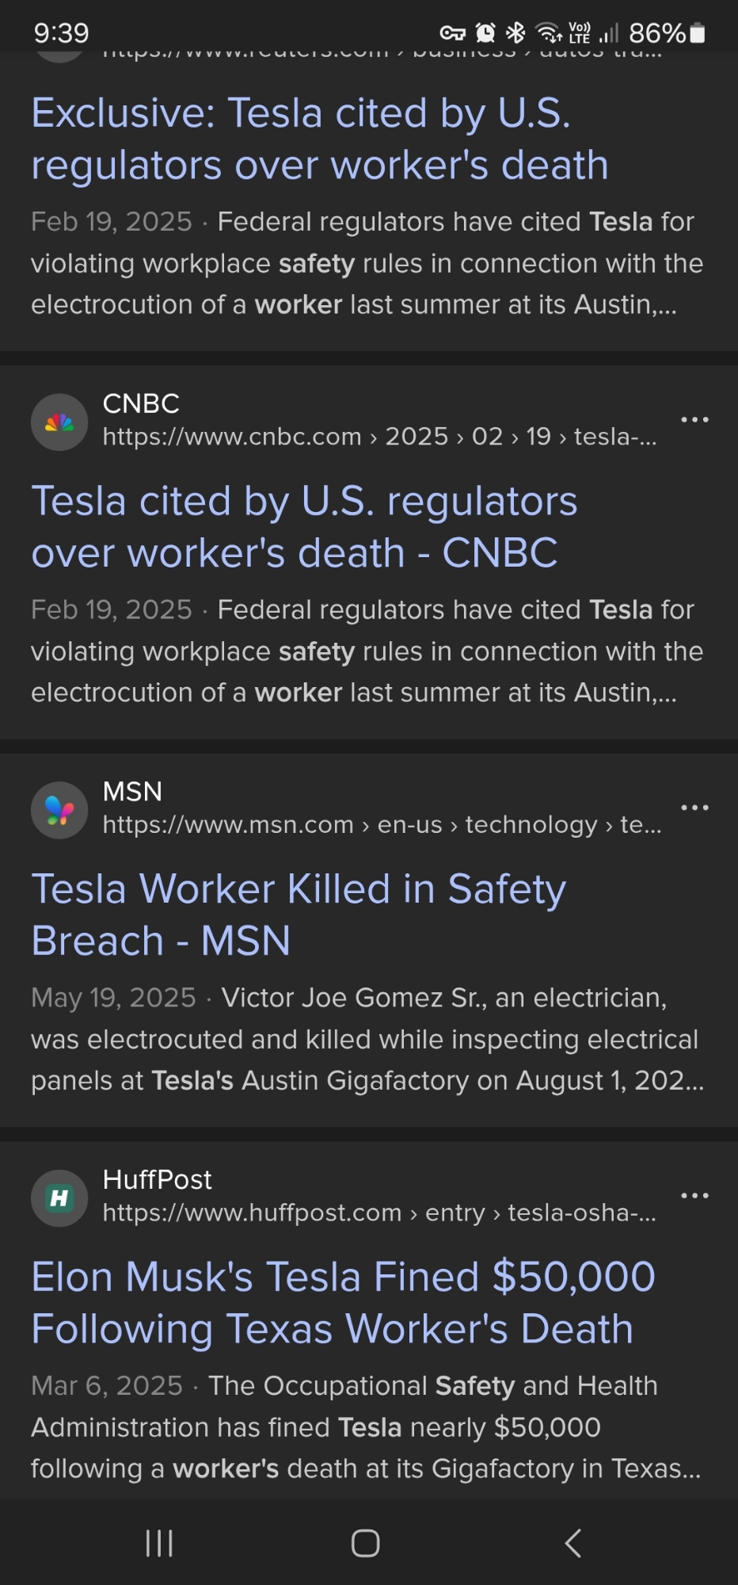Open the MSN result three-dot menu
The width and height of the screenshot is (738, 1585).
[x=694, y=808]
